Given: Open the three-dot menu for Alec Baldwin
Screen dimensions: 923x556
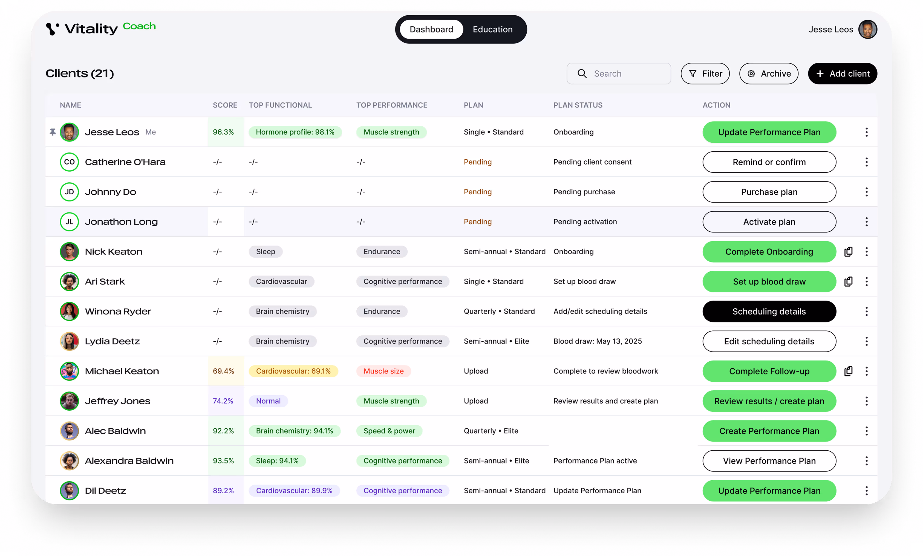Looking at the screenshot, I should [866, 431].
